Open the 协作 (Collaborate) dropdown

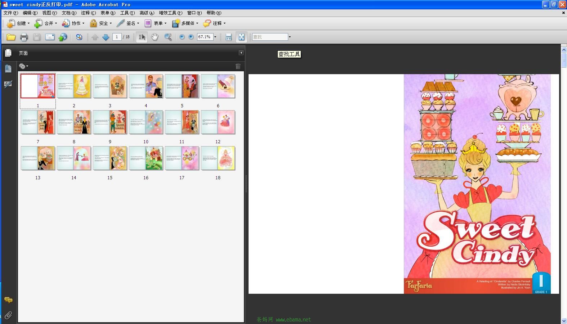pyautogui.click(x=73, y=23)
